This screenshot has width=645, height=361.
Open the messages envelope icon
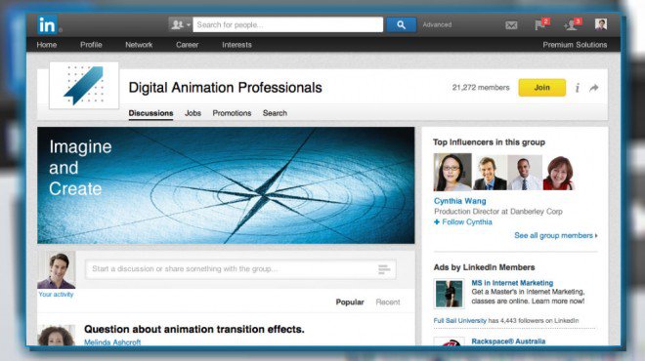pos(511,25)
